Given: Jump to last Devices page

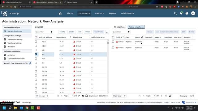Looking at the screenshot, I should (83, 96).
